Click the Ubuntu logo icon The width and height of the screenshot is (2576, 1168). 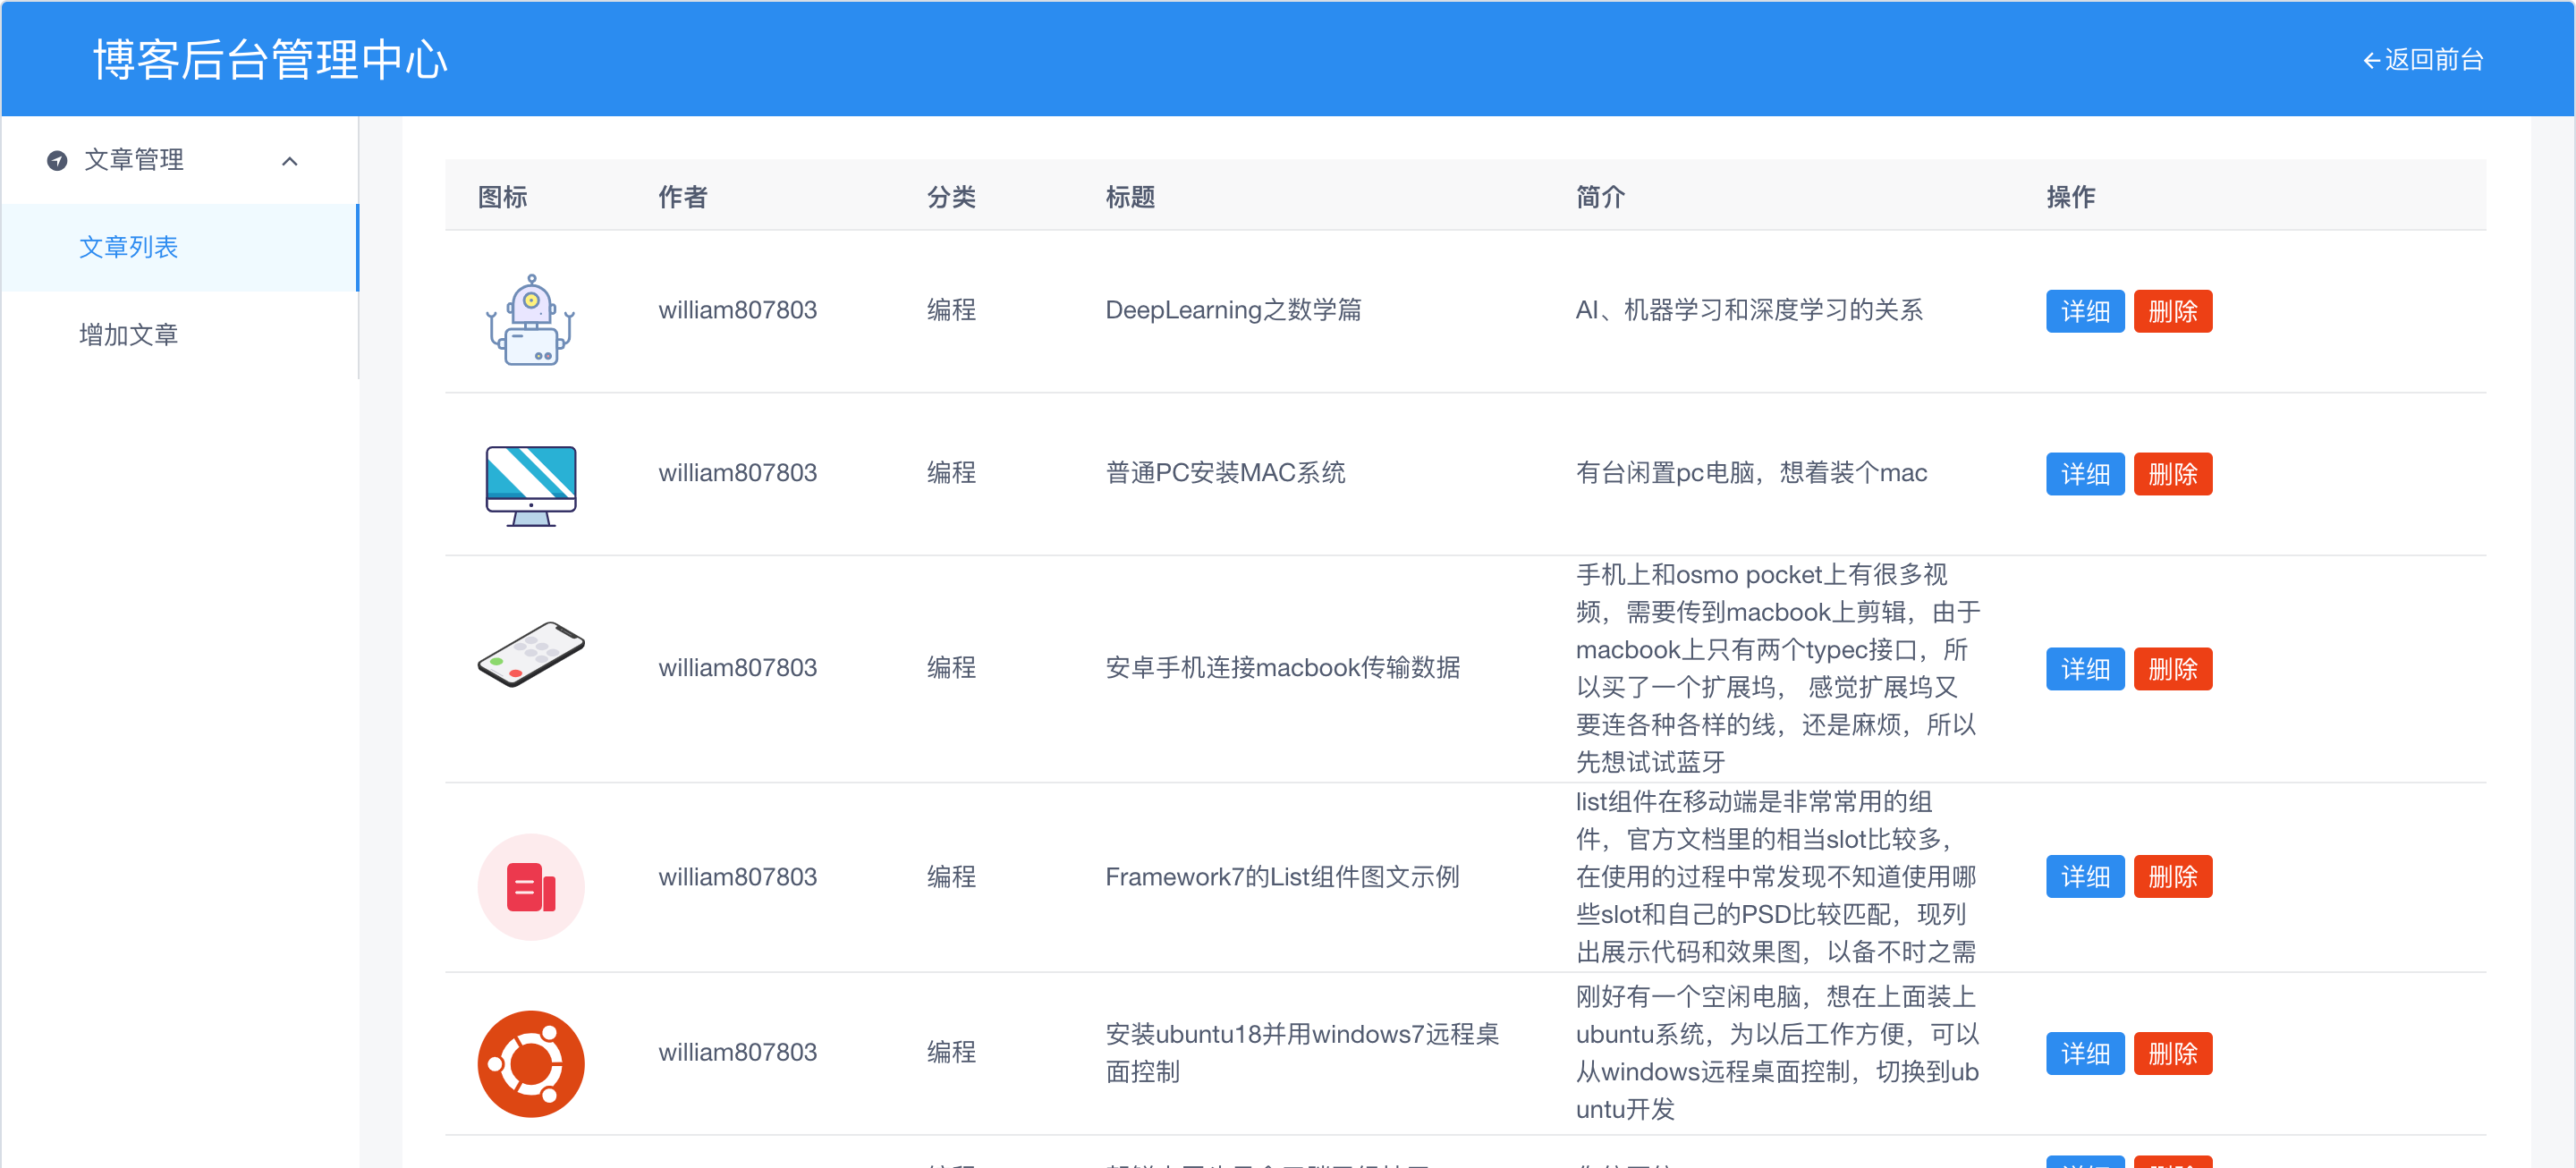(531, 1063)
